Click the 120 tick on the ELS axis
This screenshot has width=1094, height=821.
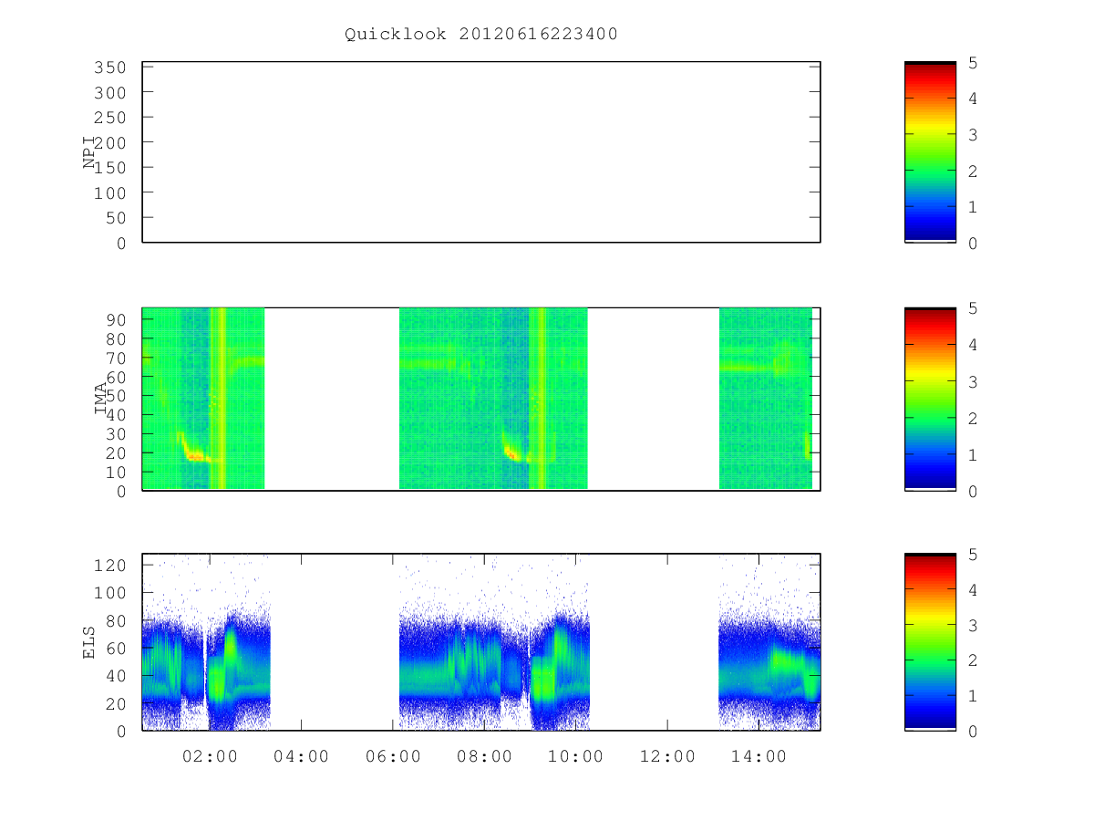(x=109, y=565)
